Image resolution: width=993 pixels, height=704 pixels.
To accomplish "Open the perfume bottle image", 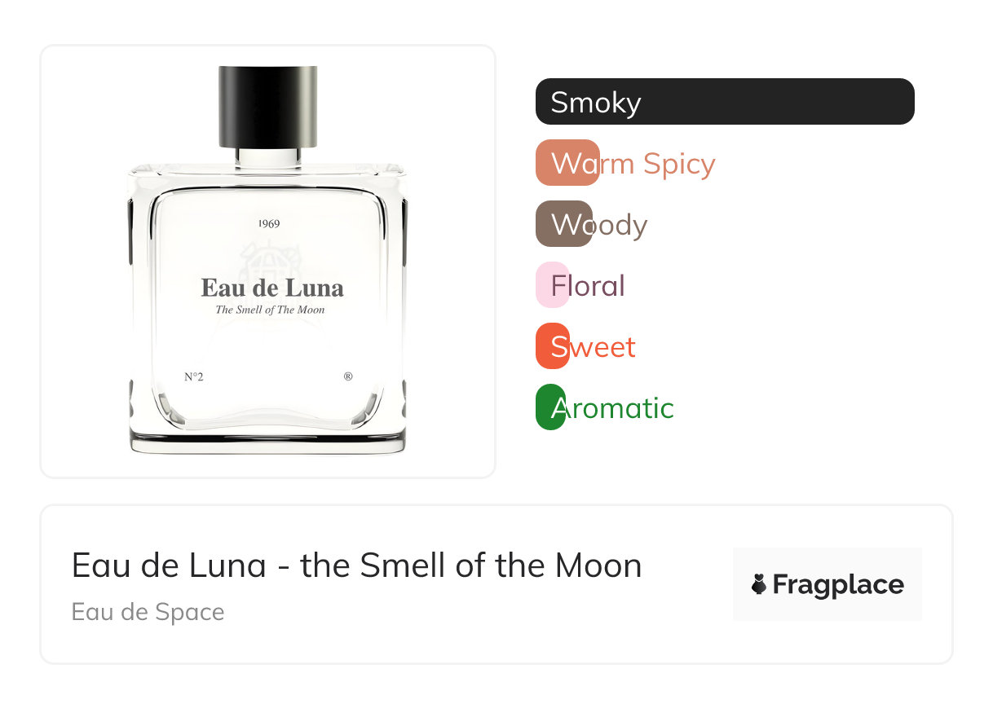I will (x=267, y=261).
